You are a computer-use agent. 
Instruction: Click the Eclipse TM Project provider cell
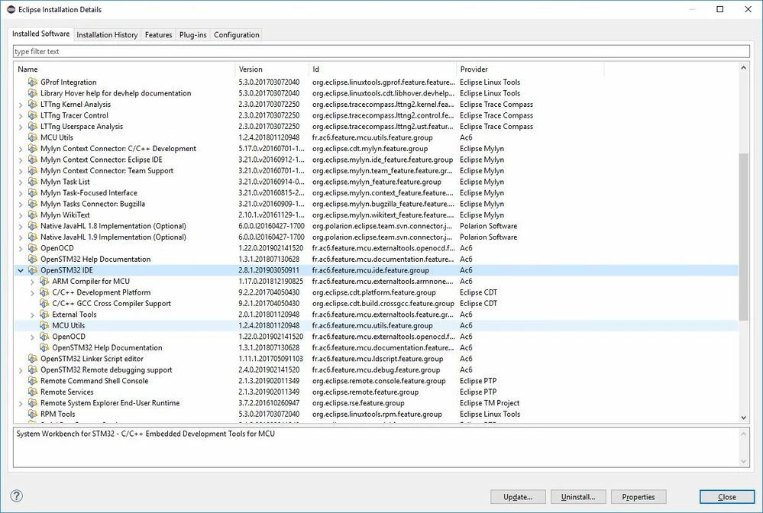point(490,403)
